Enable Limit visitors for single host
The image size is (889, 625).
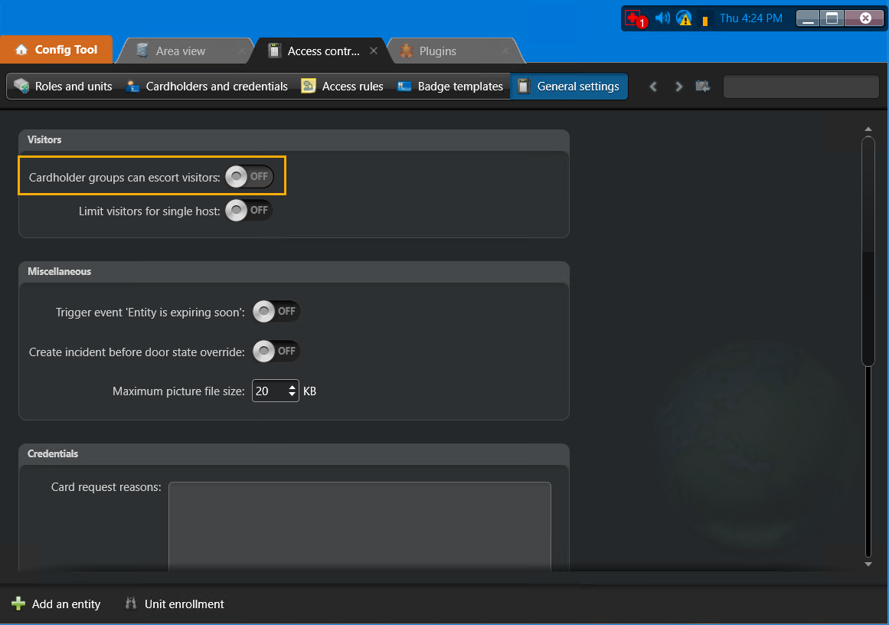(248, 210)
